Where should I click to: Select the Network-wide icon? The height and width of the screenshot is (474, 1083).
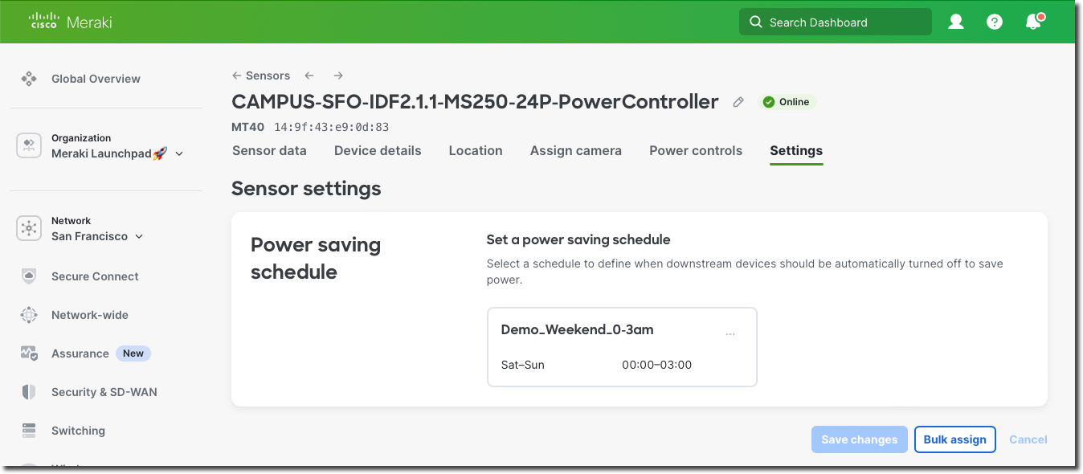pos(29,315)
